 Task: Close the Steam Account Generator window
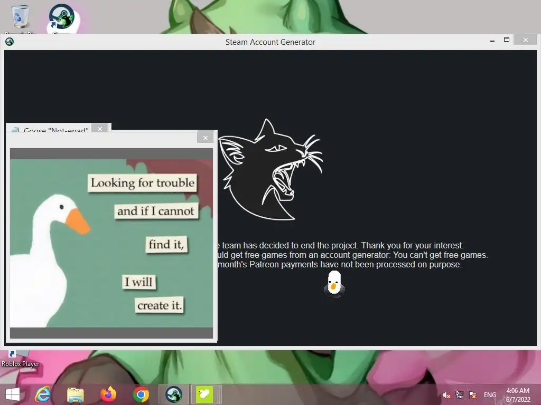point(525,40)
